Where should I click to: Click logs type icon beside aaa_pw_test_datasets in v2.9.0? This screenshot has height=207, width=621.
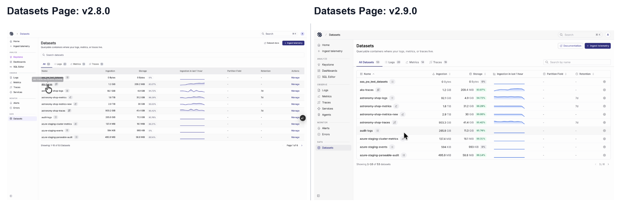click(x=392, y=82)
